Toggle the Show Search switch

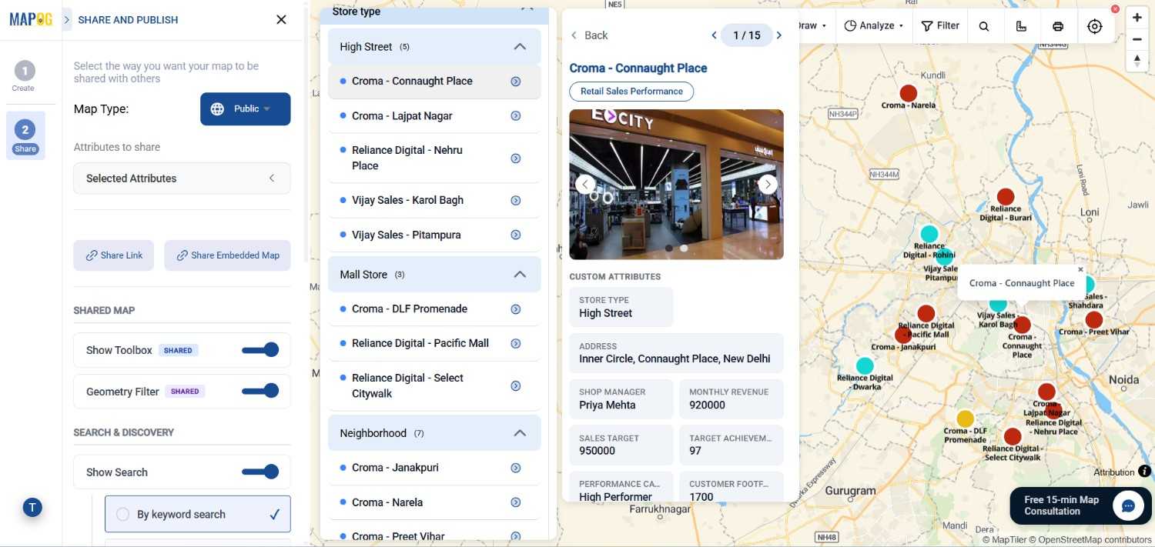(x=260, y=472)
